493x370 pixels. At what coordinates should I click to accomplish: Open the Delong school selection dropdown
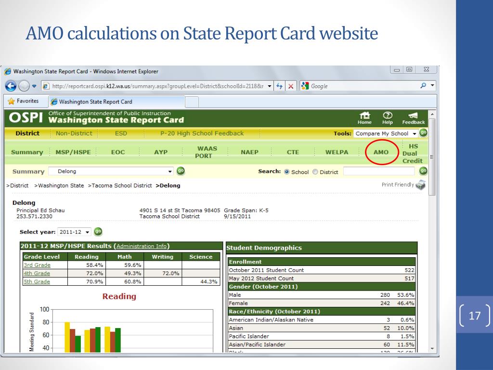pos(111,172)
